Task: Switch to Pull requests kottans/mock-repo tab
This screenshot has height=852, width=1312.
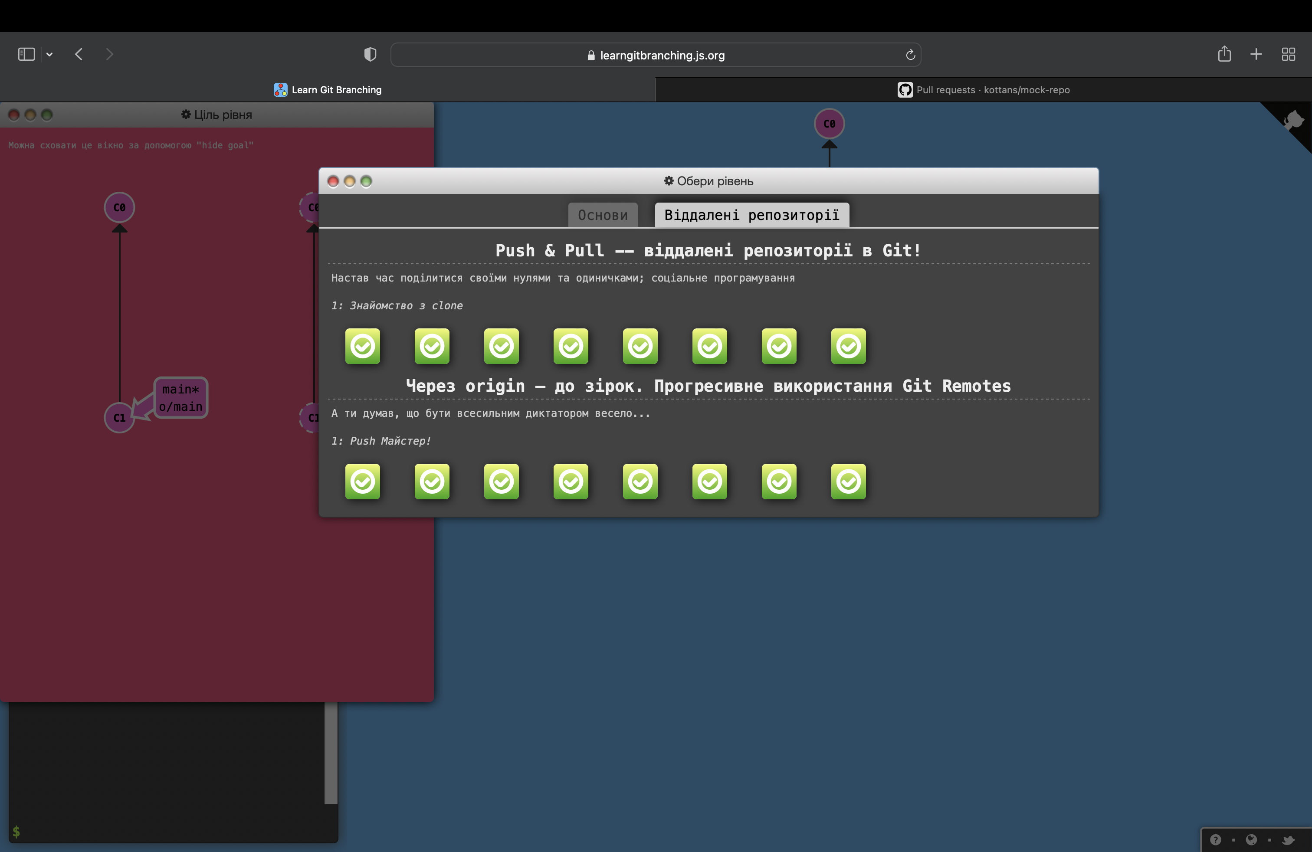Action: pos(984,90)
